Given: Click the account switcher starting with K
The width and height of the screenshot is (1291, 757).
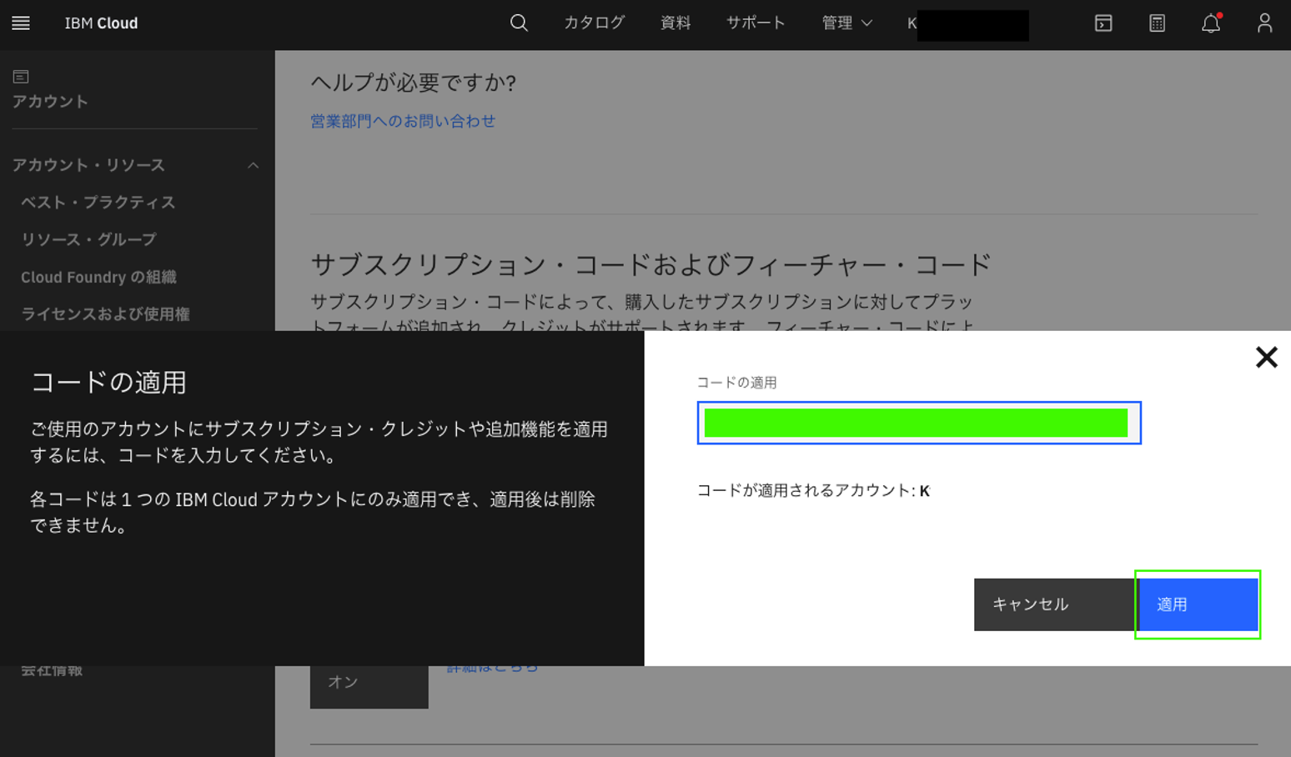Looking at the screenshot, I should pos(967,24).
